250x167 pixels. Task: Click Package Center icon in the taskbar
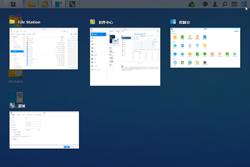tap(45, 4)
